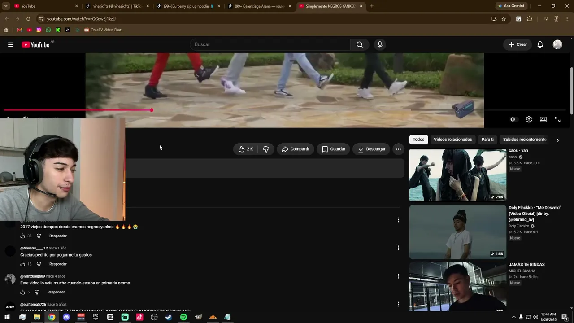Share the video with Compartir
Viewport: 574px width, 323px height.
[296, 149]
